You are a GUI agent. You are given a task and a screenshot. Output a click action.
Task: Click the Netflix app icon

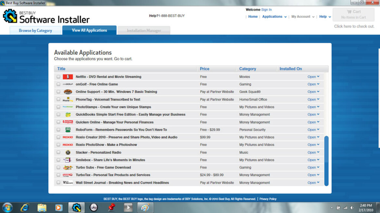68,77
